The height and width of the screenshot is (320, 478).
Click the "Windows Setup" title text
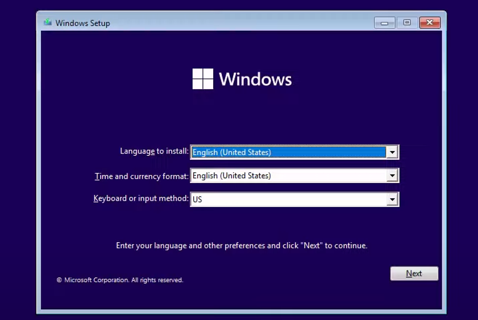point(83,23)
